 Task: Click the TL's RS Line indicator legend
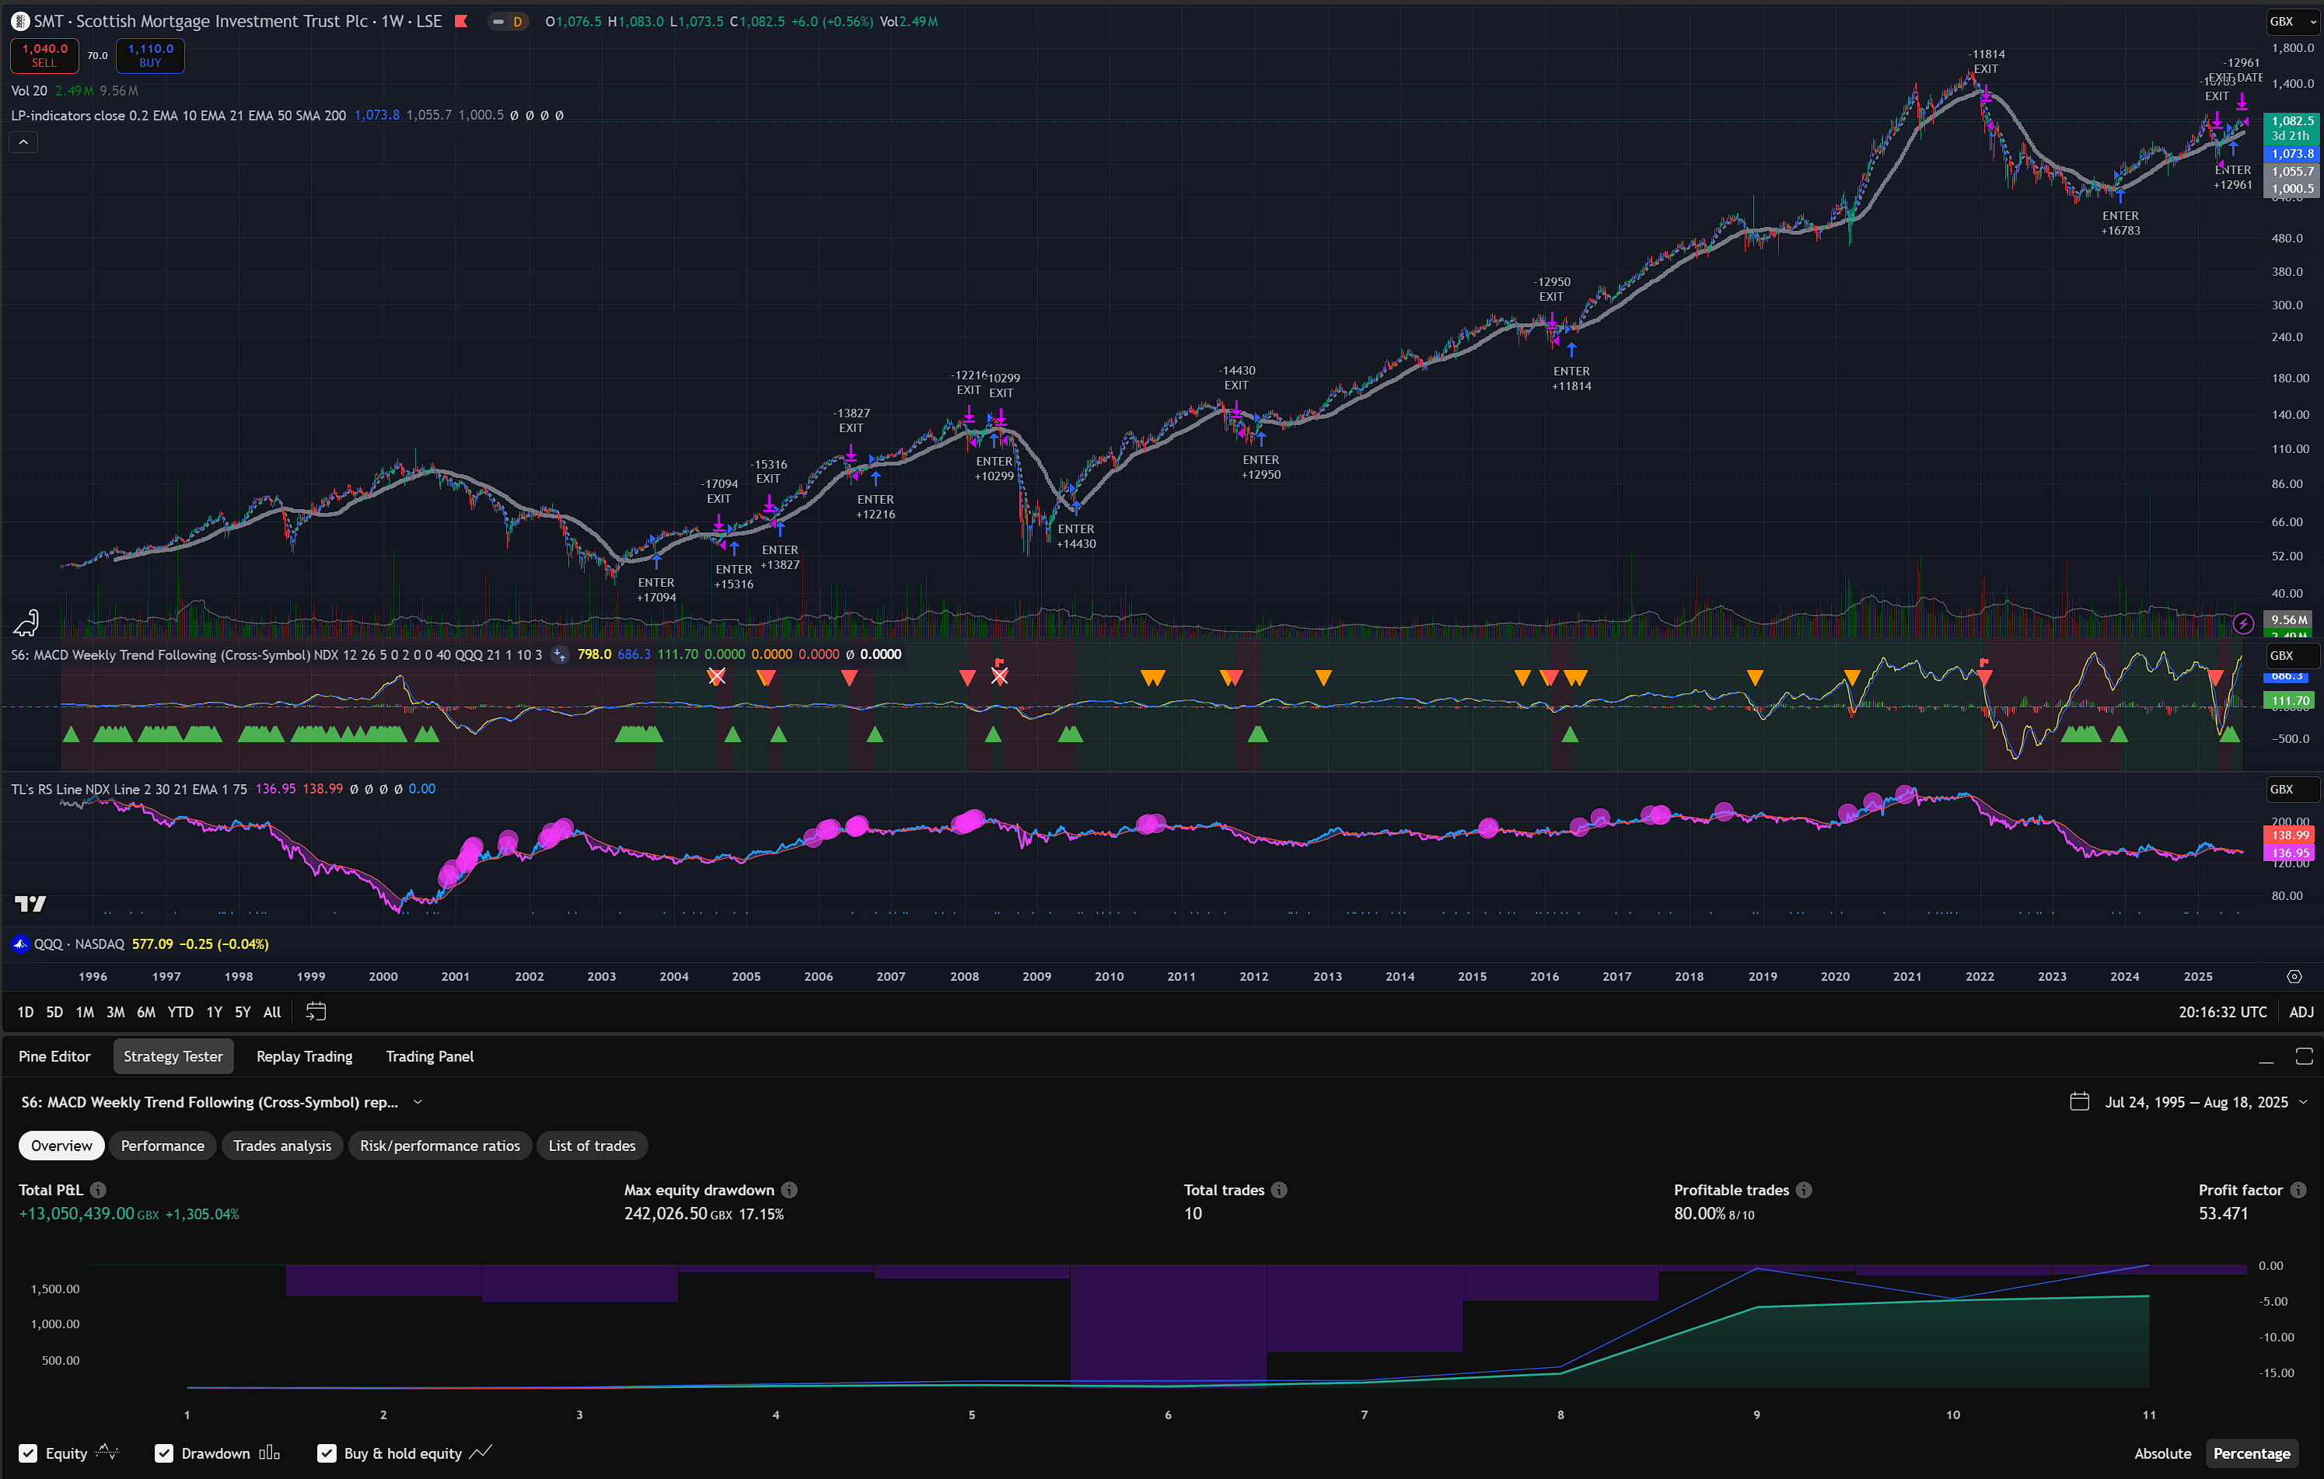pos(128,789)
